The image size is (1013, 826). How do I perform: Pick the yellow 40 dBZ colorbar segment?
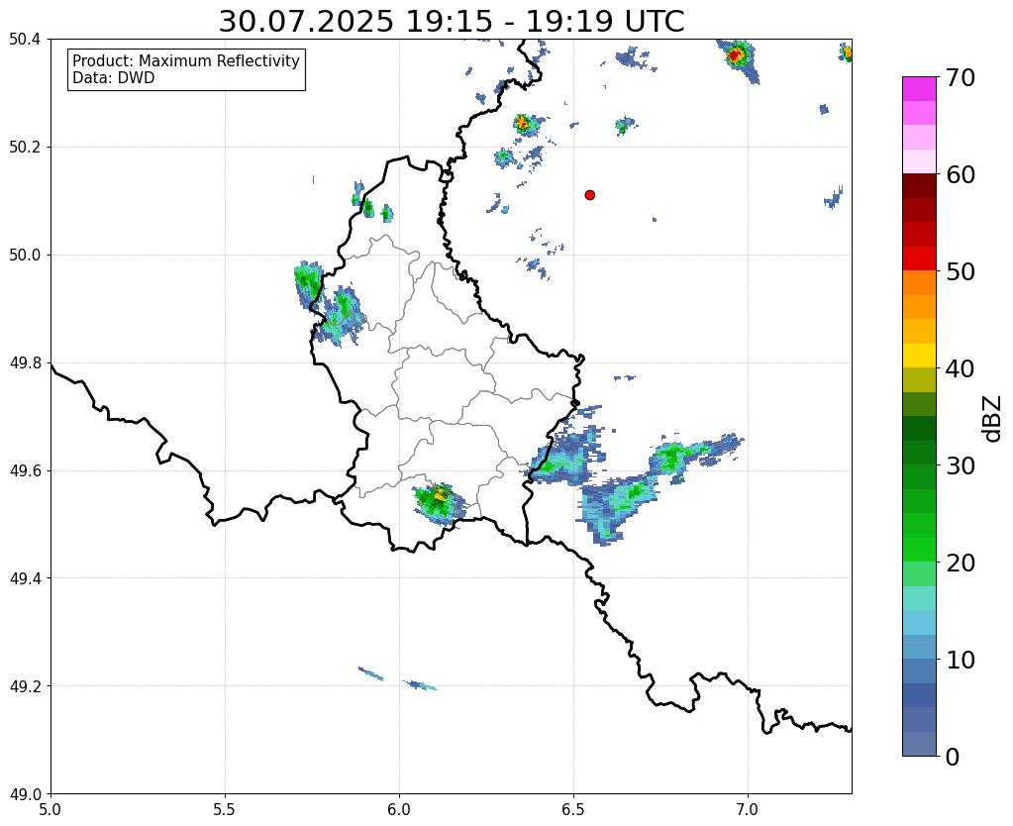(x=919, y=357)
